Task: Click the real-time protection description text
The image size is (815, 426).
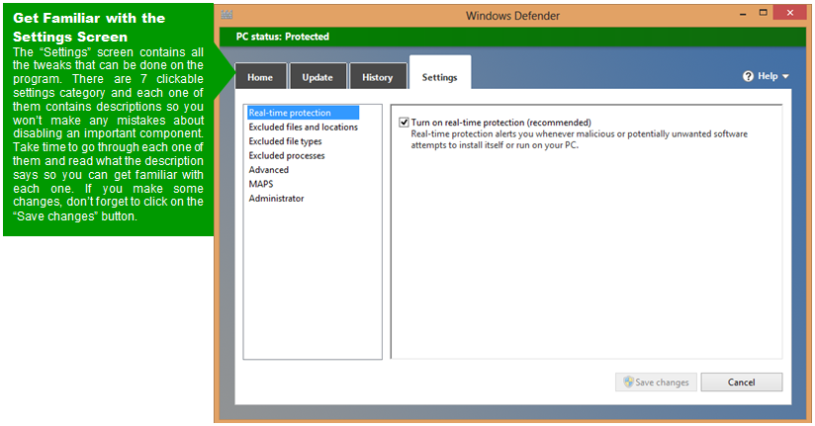Action: tap(579, 139)
